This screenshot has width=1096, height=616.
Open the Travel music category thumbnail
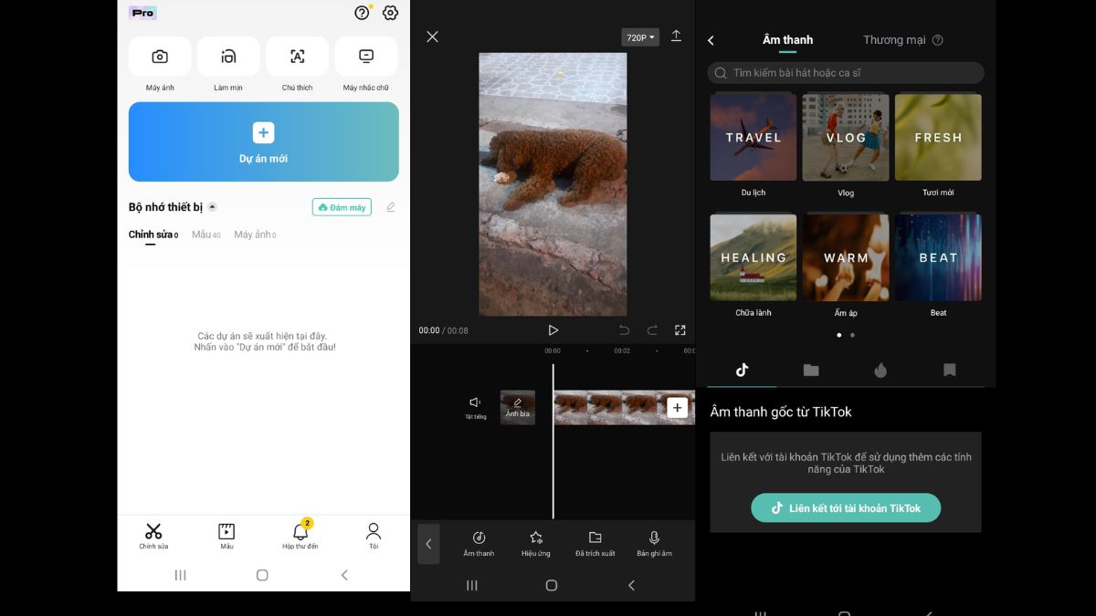click(x=753, y=137)
